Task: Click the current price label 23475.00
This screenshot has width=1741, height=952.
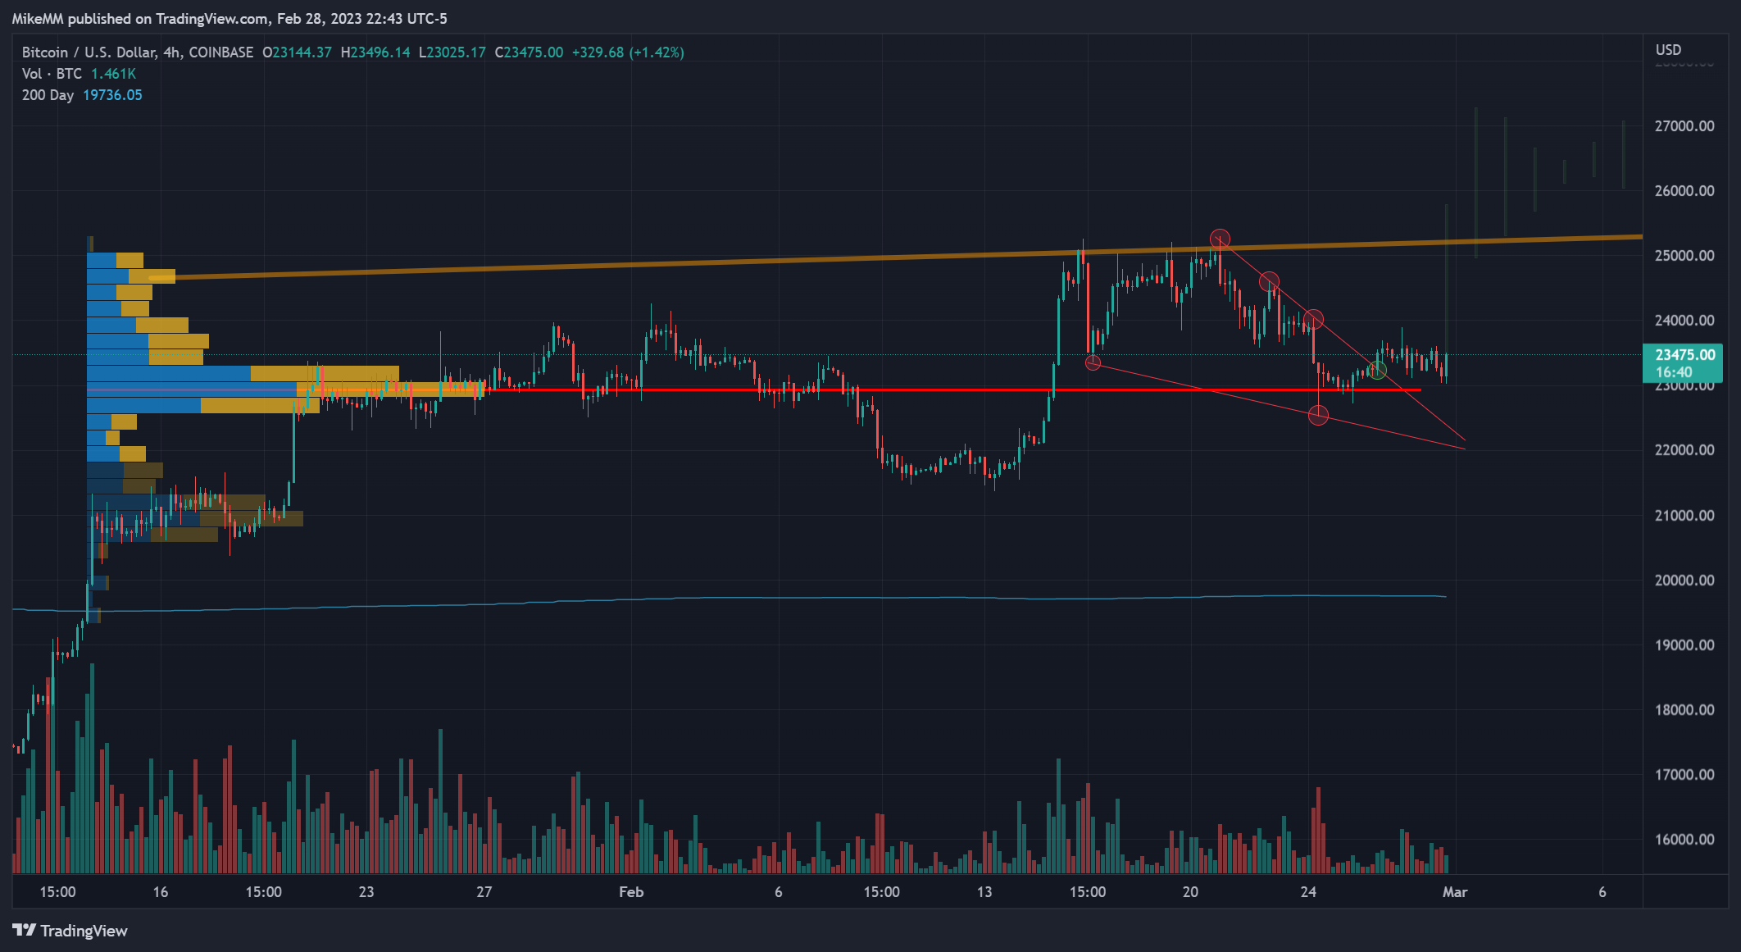Action: coord(1684,355)
